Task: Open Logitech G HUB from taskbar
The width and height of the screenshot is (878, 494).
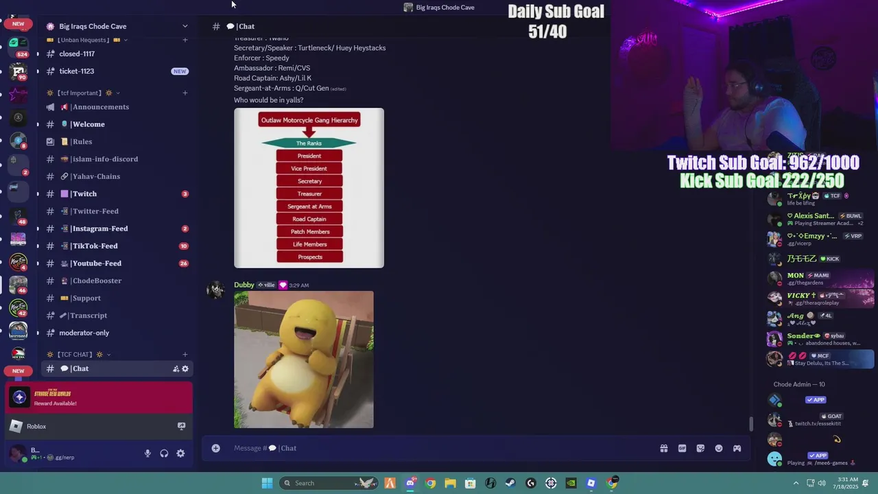Action: click(530, 483)
